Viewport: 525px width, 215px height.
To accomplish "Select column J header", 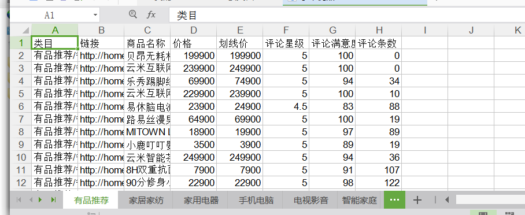I will 471,30.
